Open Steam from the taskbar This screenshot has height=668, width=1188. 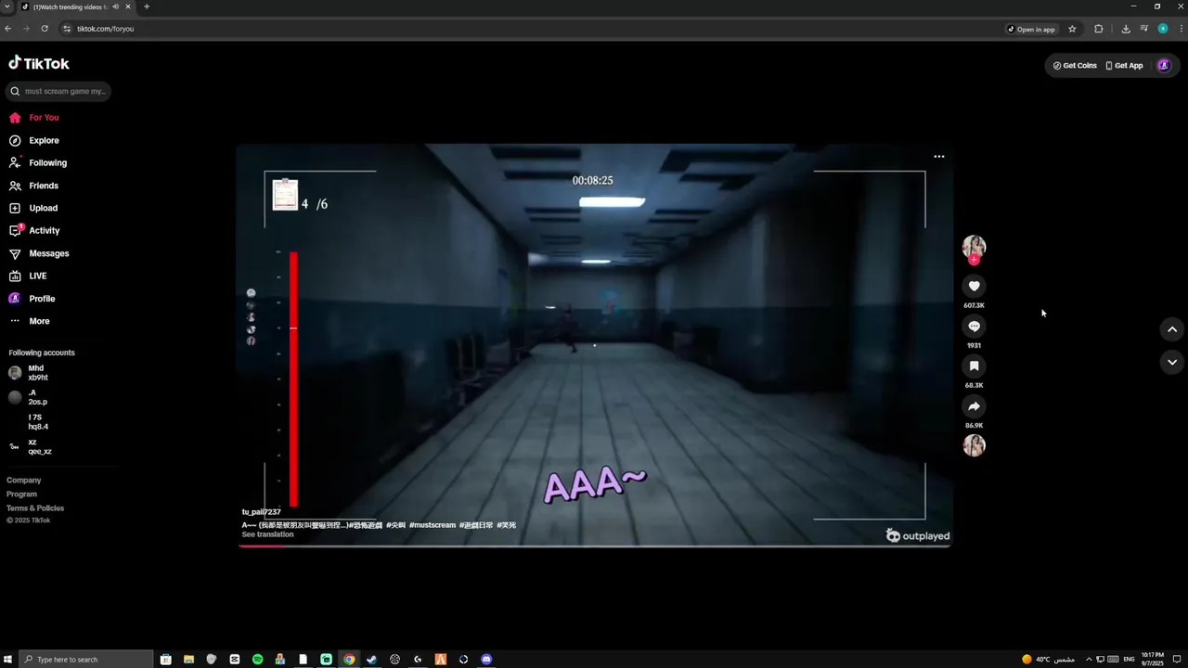(x=372, y=660)
